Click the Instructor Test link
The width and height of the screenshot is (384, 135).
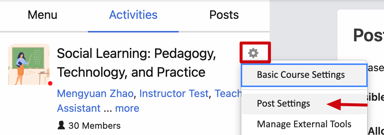[174, 93]
